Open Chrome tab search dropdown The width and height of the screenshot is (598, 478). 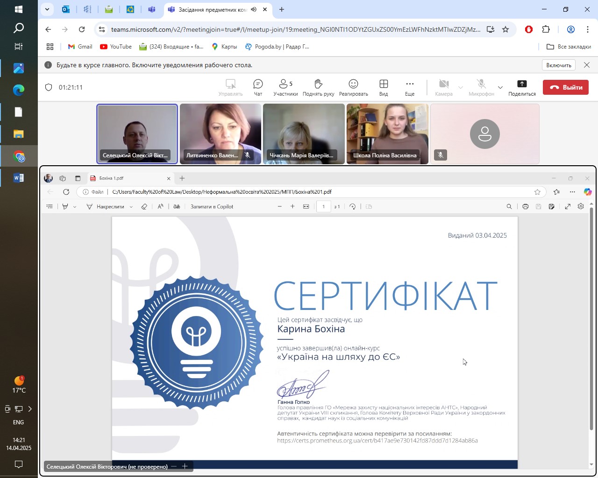[47, 9]
